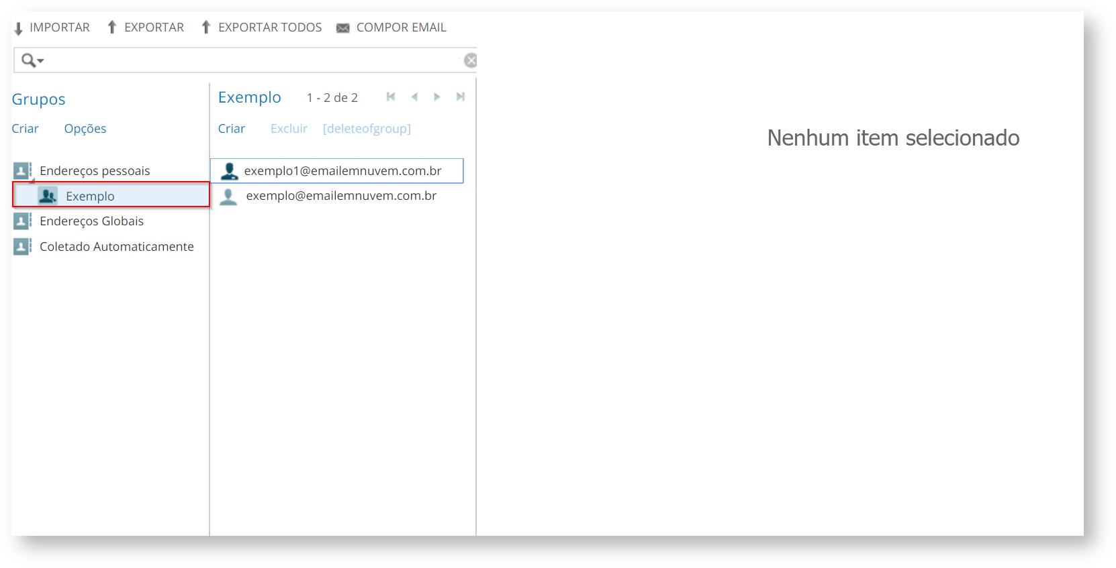Click the [deleteofgroup] link
1116x568 pixels.
pyautogui.click(x=367, y=129)
